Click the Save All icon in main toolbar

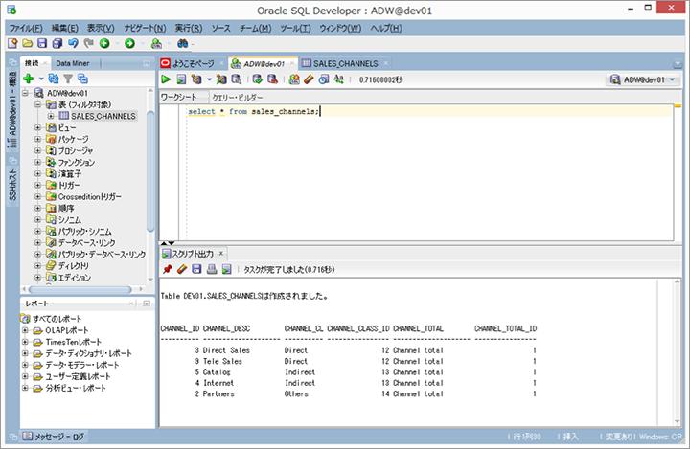(57, 44)
